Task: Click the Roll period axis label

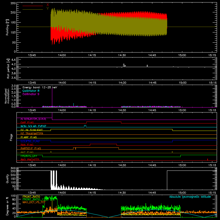Action: 8,68
